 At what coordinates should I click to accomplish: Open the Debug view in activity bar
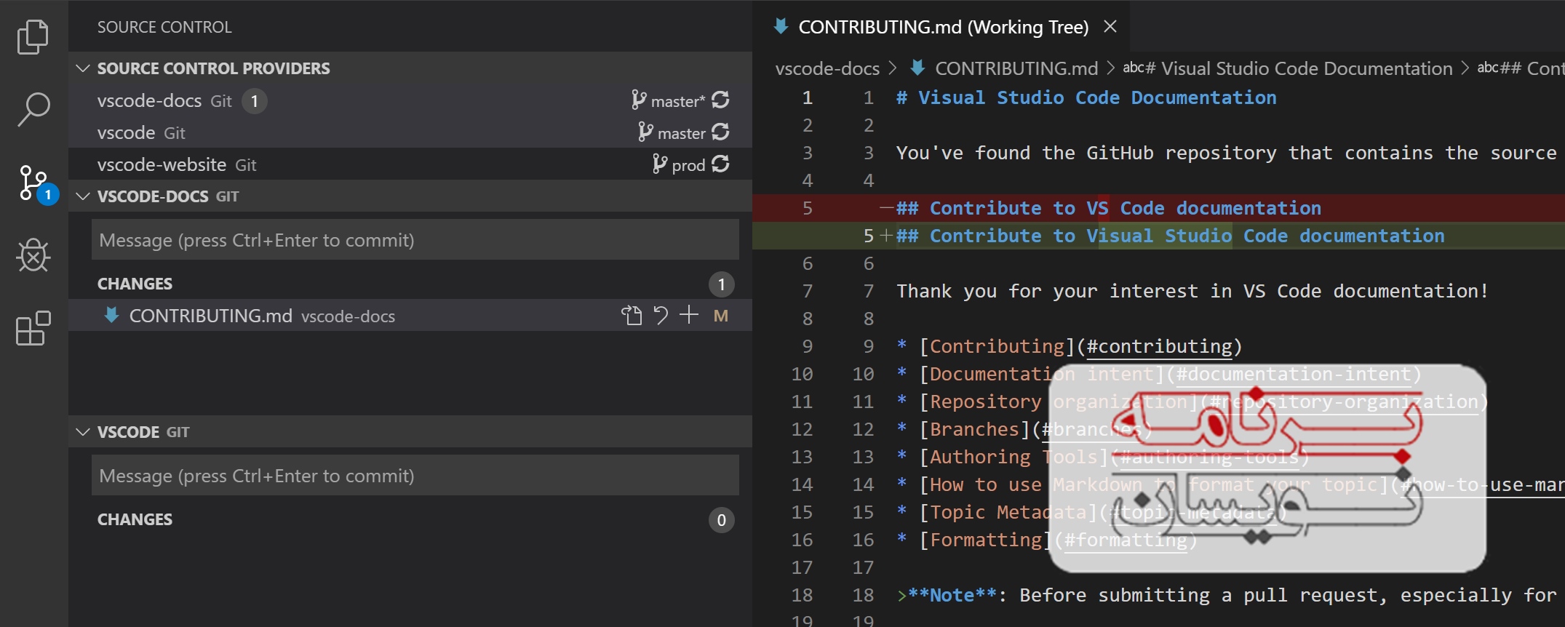[33, 255]
